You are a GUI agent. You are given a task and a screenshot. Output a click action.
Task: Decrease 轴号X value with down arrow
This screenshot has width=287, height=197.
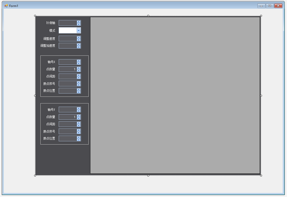pos(79,63)
